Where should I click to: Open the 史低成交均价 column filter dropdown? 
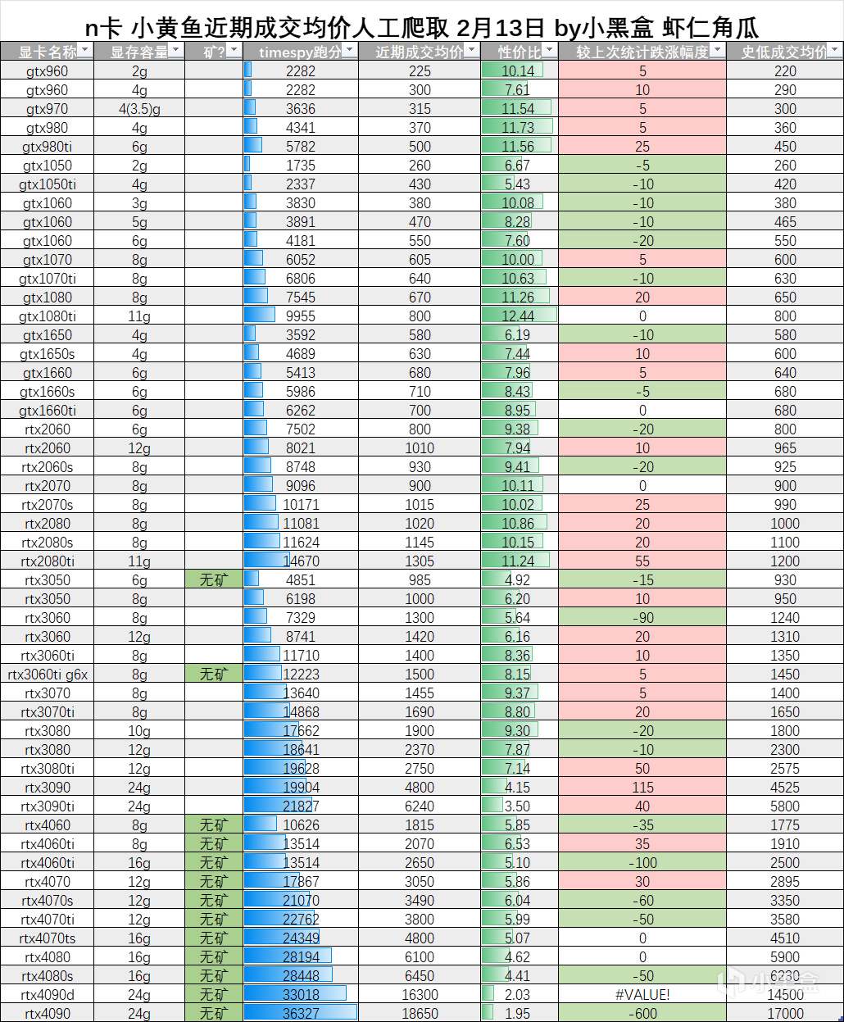point(834,52)
